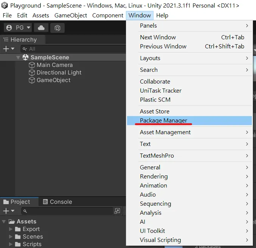
Task: Select the Scripts folder in Project
Action: 32,244
